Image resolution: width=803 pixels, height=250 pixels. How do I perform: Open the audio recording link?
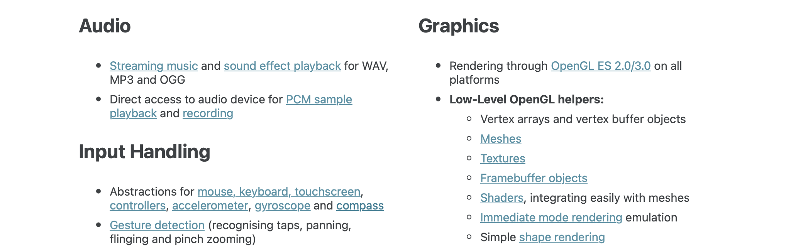(208, 113)
